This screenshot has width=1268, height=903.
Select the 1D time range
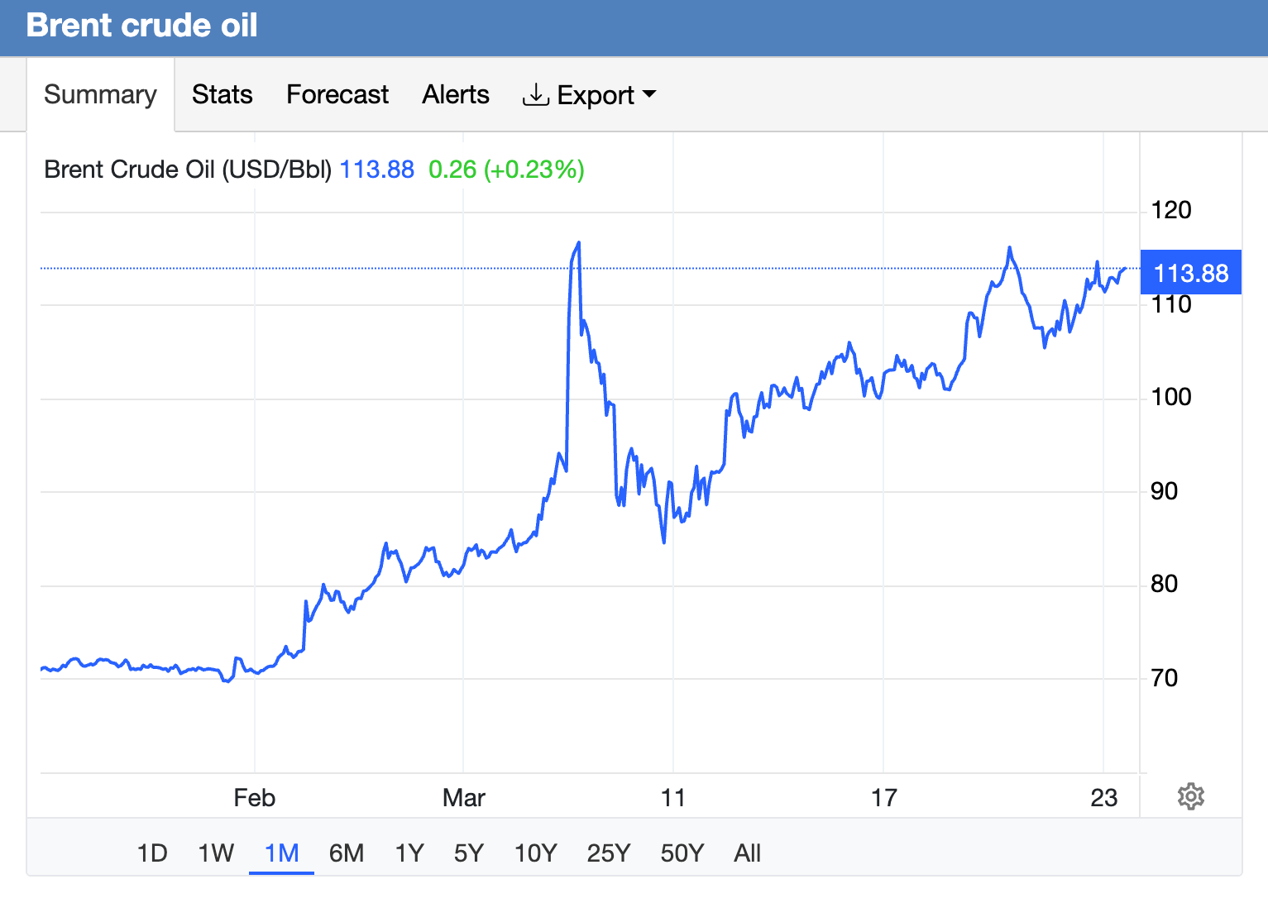tap(152, 853)
